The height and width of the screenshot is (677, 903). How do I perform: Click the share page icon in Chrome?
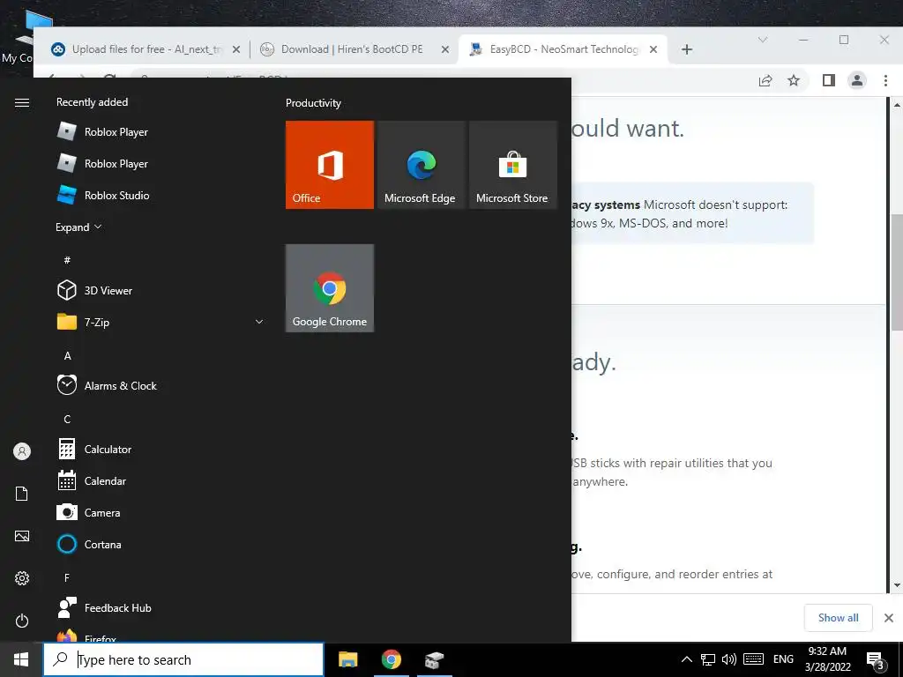coord(765,80)
